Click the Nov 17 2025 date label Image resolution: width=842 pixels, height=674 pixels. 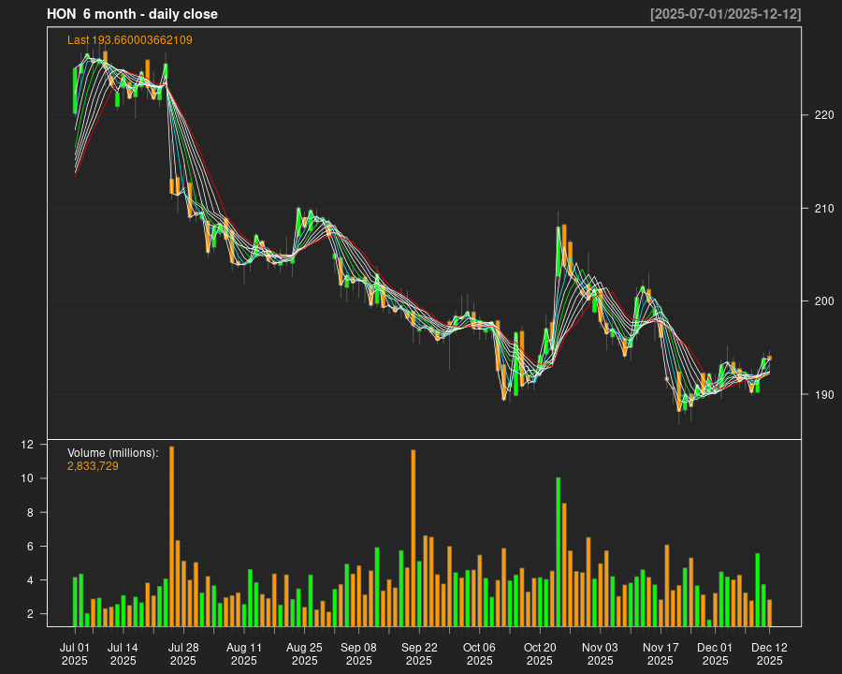tap(661, 653)
